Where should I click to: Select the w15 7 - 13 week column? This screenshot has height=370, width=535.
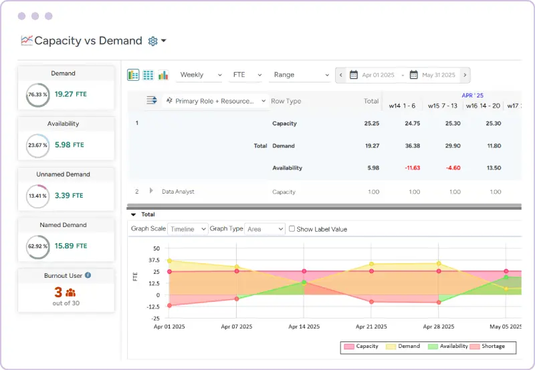tap(443, 106)
